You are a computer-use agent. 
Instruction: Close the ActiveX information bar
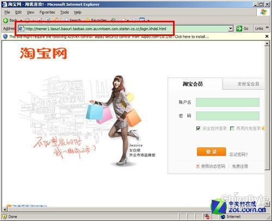pyautogui.click(x=267, y=37)
